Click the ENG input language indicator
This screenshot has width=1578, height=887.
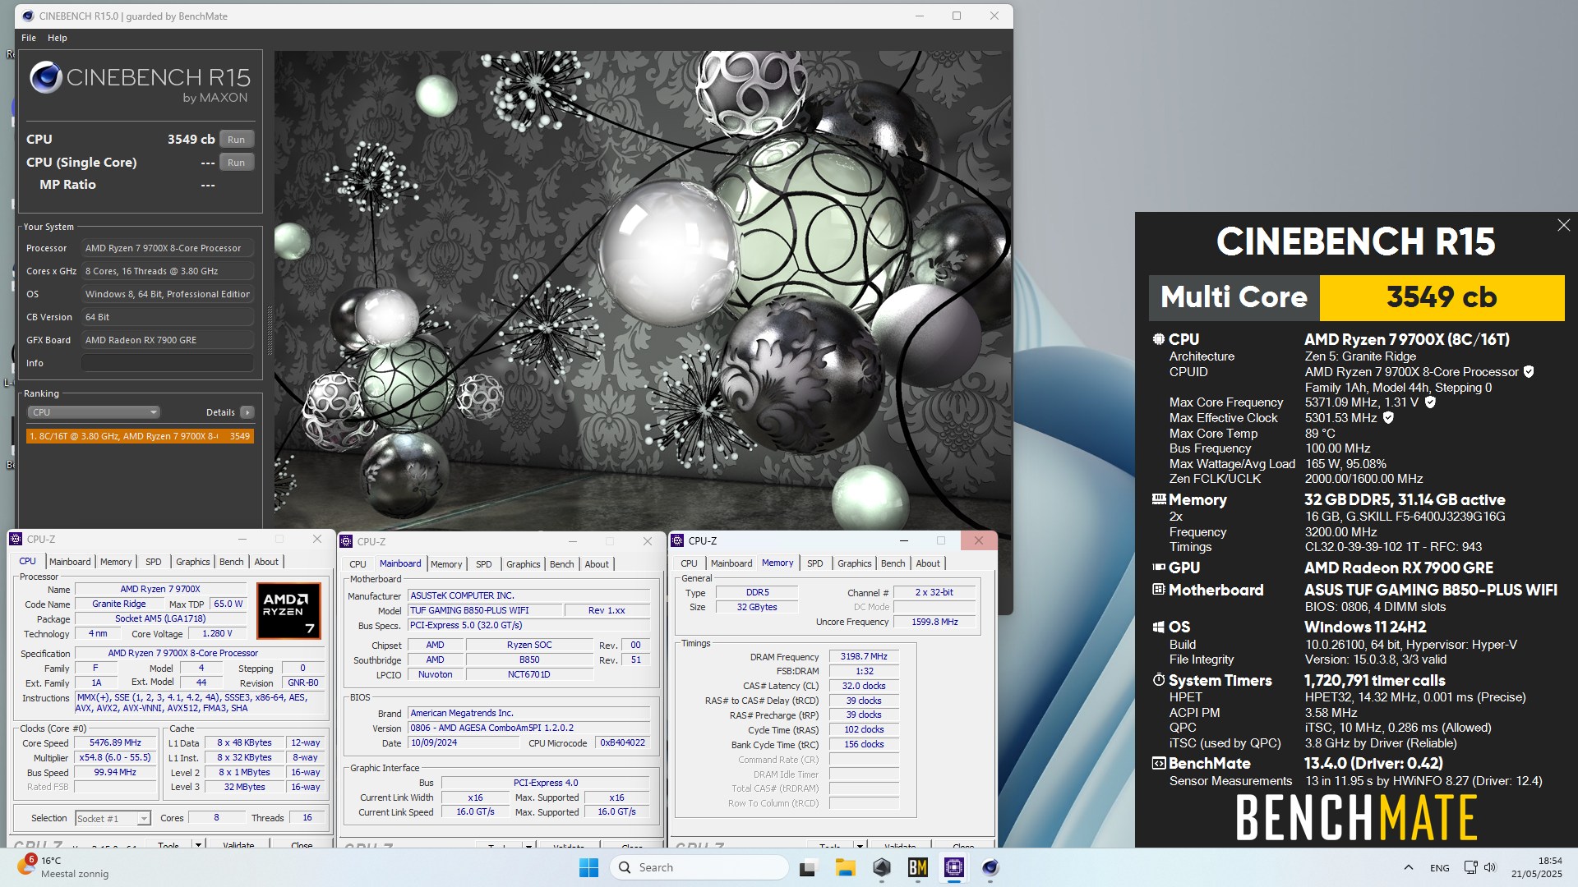1440,867
